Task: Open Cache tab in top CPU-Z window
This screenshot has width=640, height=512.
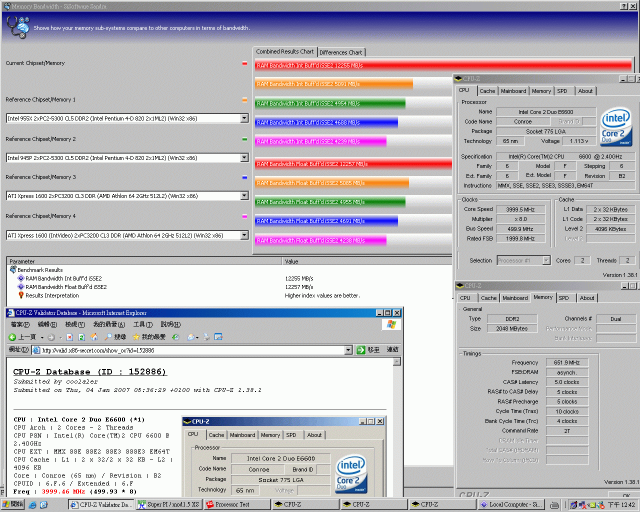Action: click(487, 91)
